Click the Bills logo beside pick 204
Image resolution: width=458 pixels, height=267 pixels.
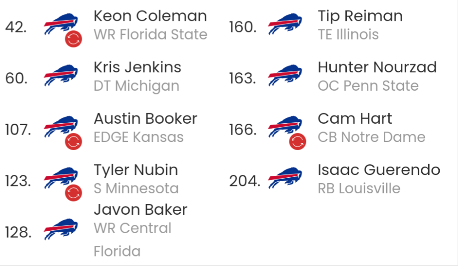coord(285,178)
